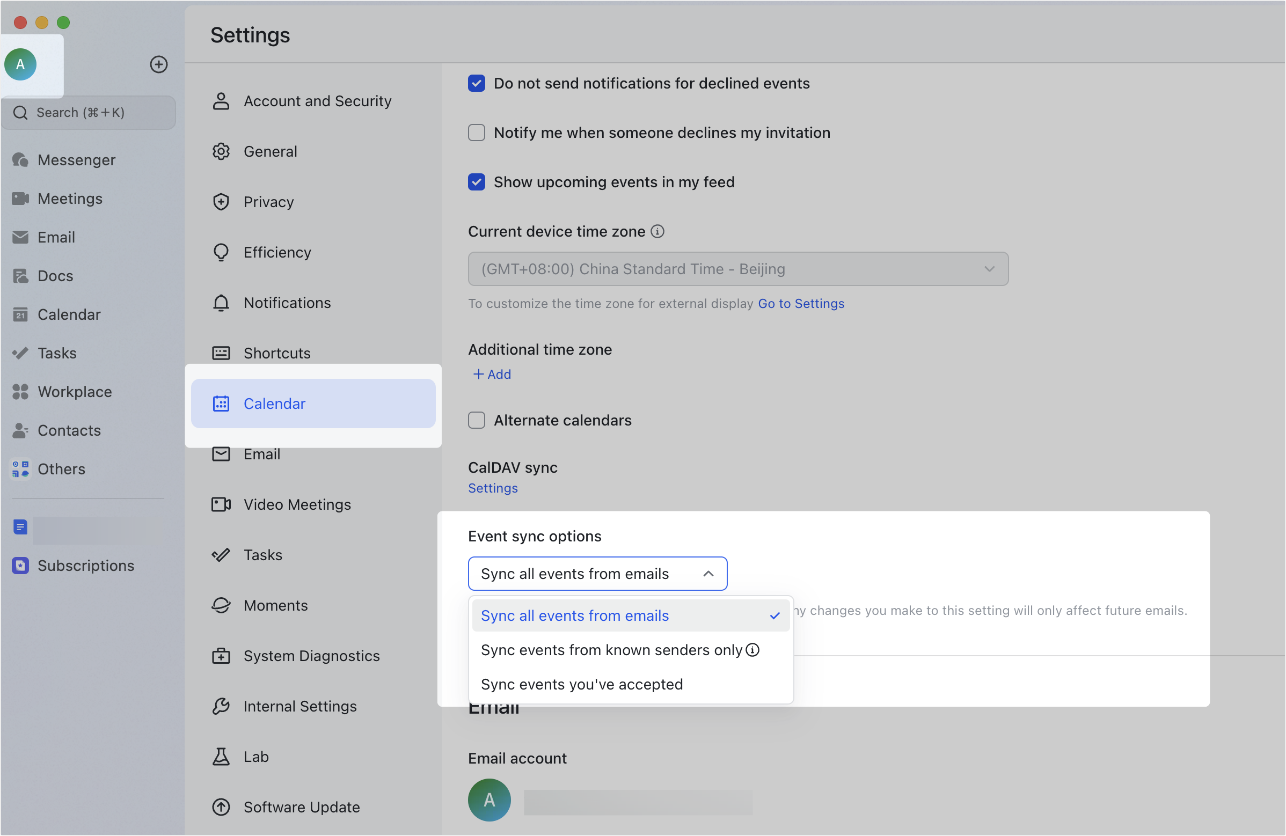Open Lab settings section
Image resolution: width=1286 pixels, height=836 pixels.
[313, 757]
